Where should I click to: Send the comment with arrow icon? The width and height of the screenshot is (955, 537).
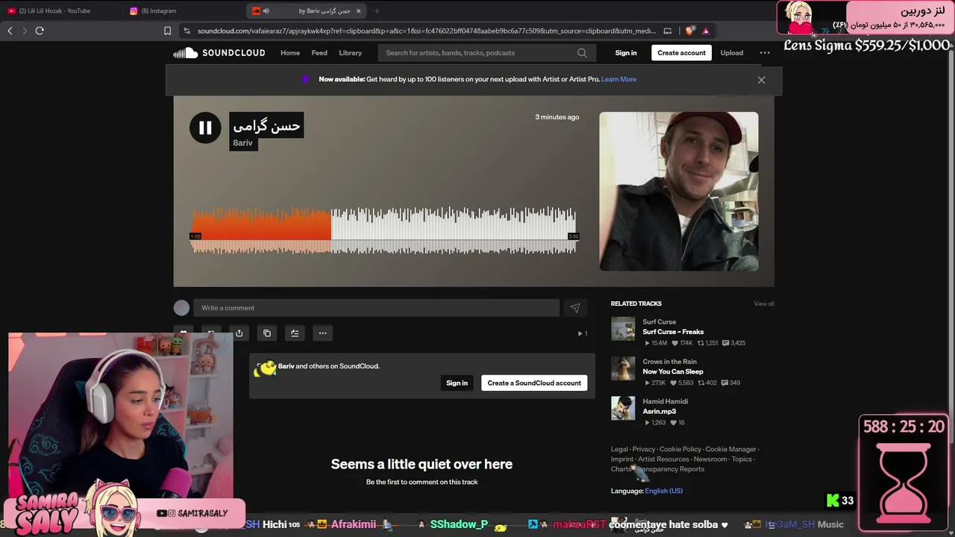574,308
